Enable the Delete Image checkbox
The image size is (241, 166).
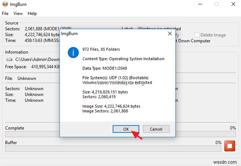197,35
